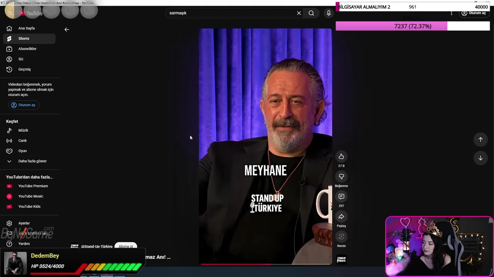Click the DedemBey avatar picture
The image size is (494, 277).
(x=15, y=263)
